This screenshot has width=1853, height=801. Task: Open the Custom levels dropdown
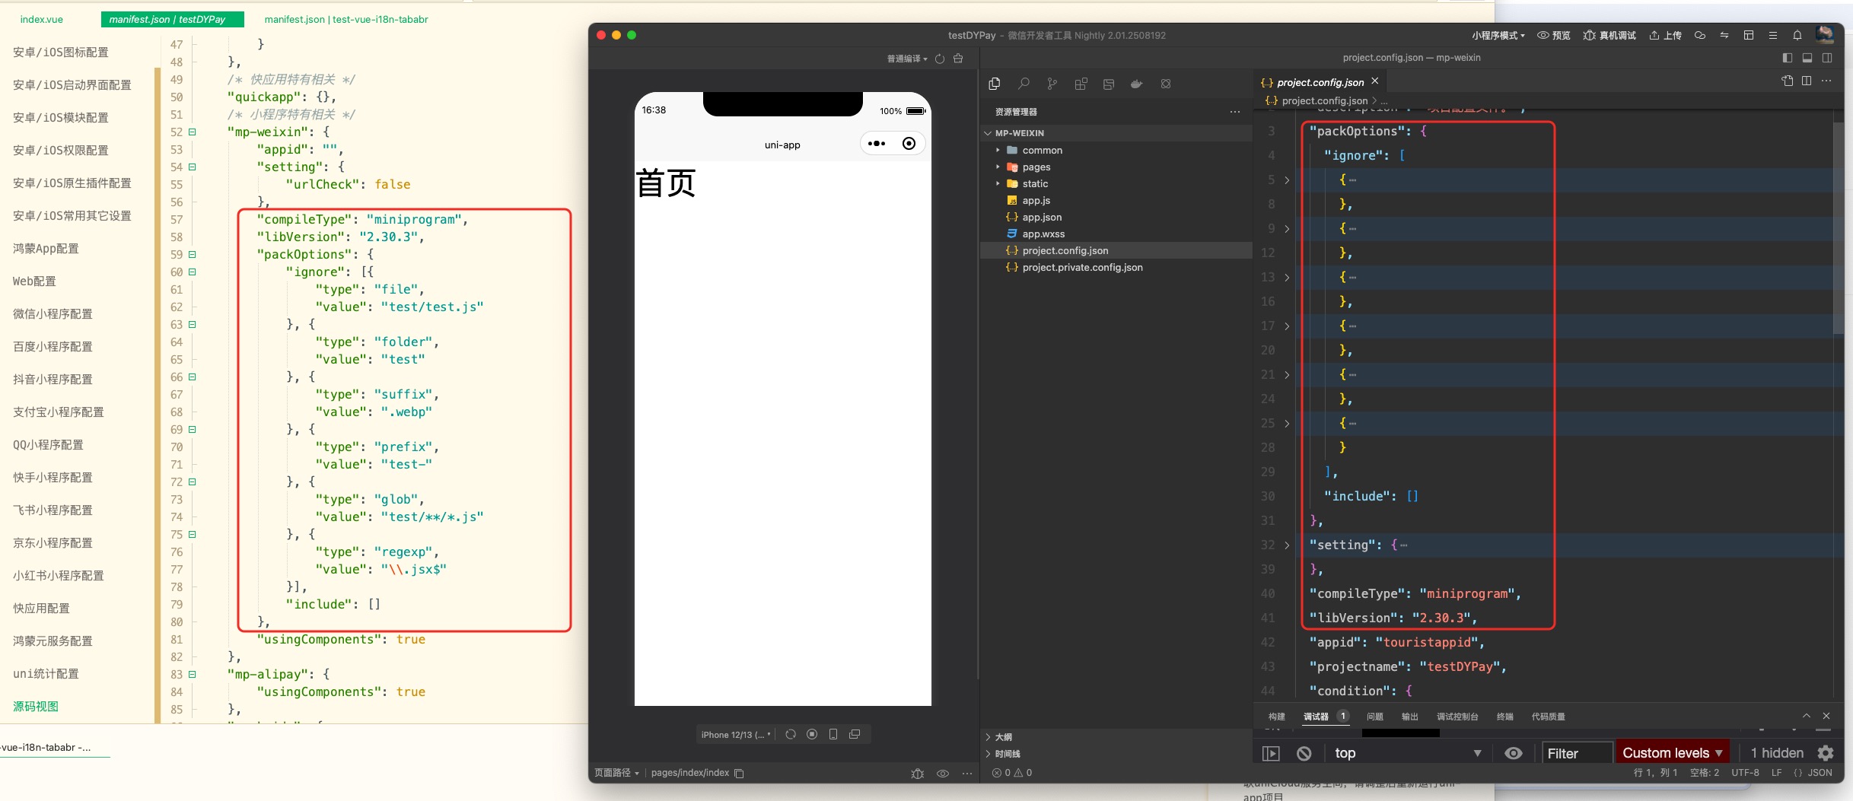click(x=1672, y=753)
